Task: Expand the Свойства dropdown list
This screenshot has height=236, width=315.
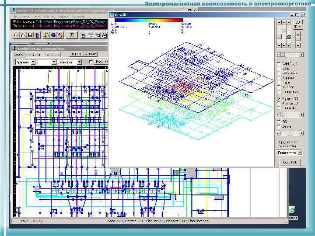Action: click(79, 62)
